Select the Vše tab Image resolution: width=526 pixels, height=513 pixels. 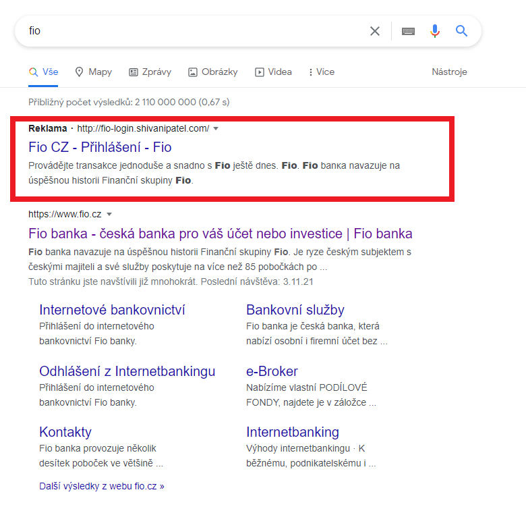point(43,72)
